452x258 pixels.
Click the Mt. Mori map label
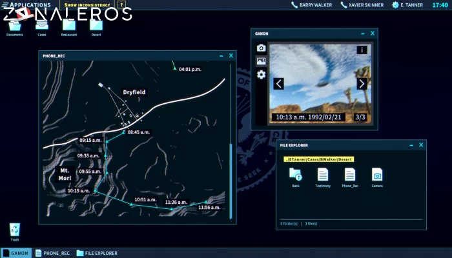(65, 174)
